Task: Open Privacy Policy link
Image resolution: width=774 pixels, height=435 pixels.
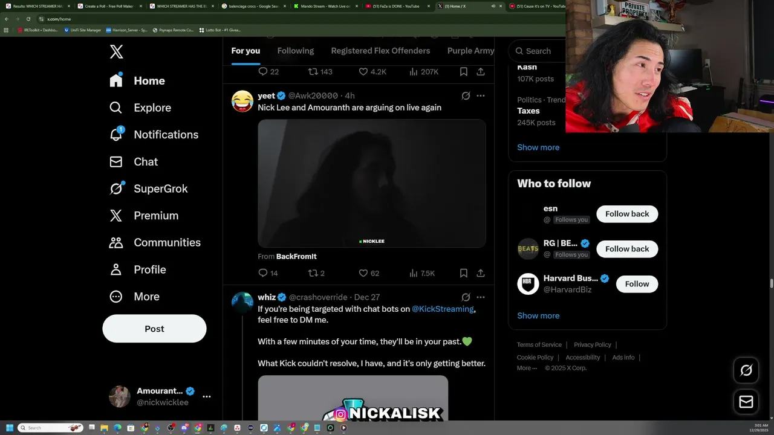Action: pyautogui.click(x=593, y=344)
